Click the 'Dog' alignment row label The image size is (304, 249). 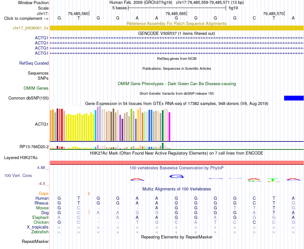point(45,213)
